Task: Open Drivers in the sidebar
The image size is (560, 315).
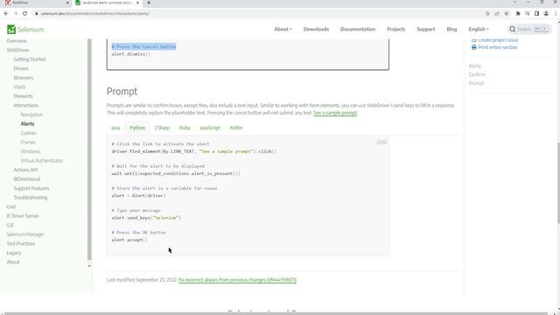Action: tap(21, 68)
